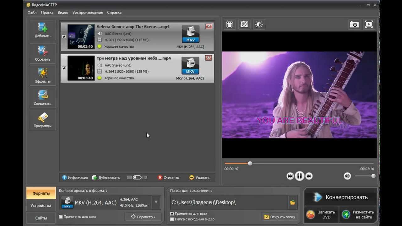Select the Соединить join tool
The image size is (402, 226).
(42, 98)
